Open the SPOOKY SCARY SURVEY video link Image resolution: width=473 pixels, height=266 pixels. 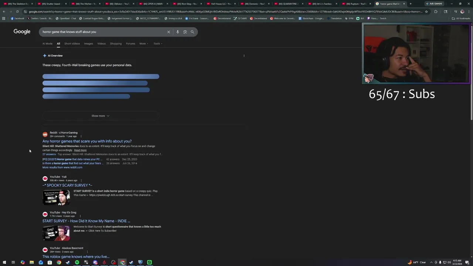(x=67, y=185)
